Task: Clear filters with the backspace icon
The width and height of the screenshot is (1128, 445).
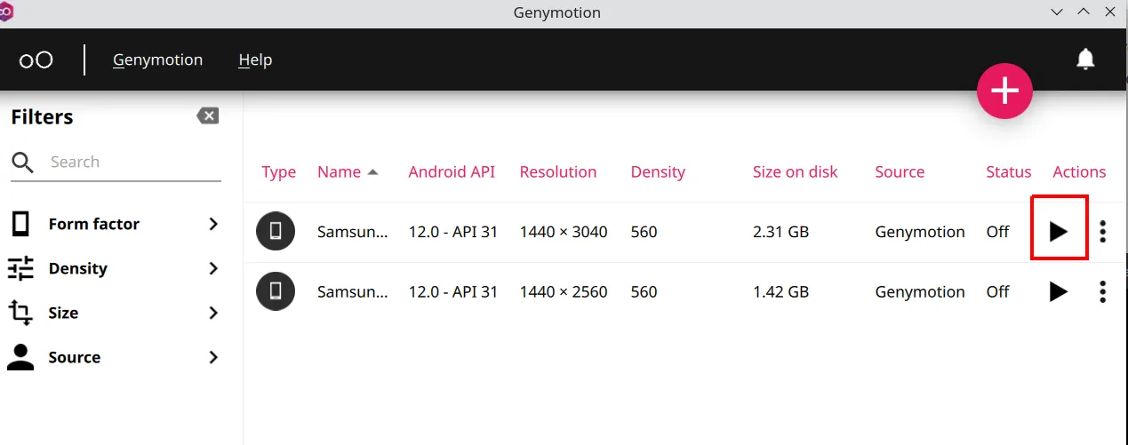Action: coord(207,115)
